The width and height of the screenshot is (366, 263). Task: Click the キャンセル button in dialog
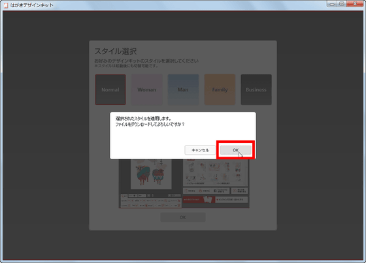200,150
